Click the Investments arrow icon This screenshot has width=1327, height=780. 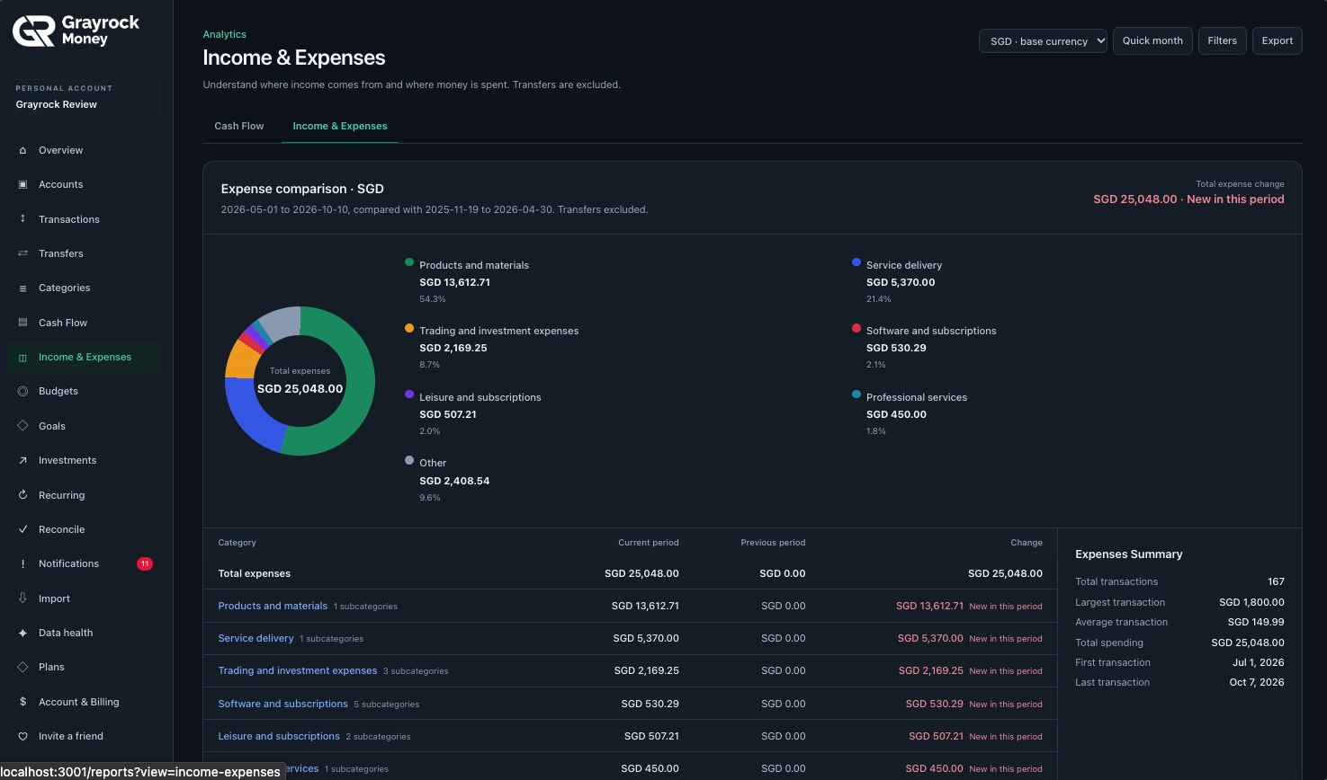pyautogui.click(x=22, y=460)
